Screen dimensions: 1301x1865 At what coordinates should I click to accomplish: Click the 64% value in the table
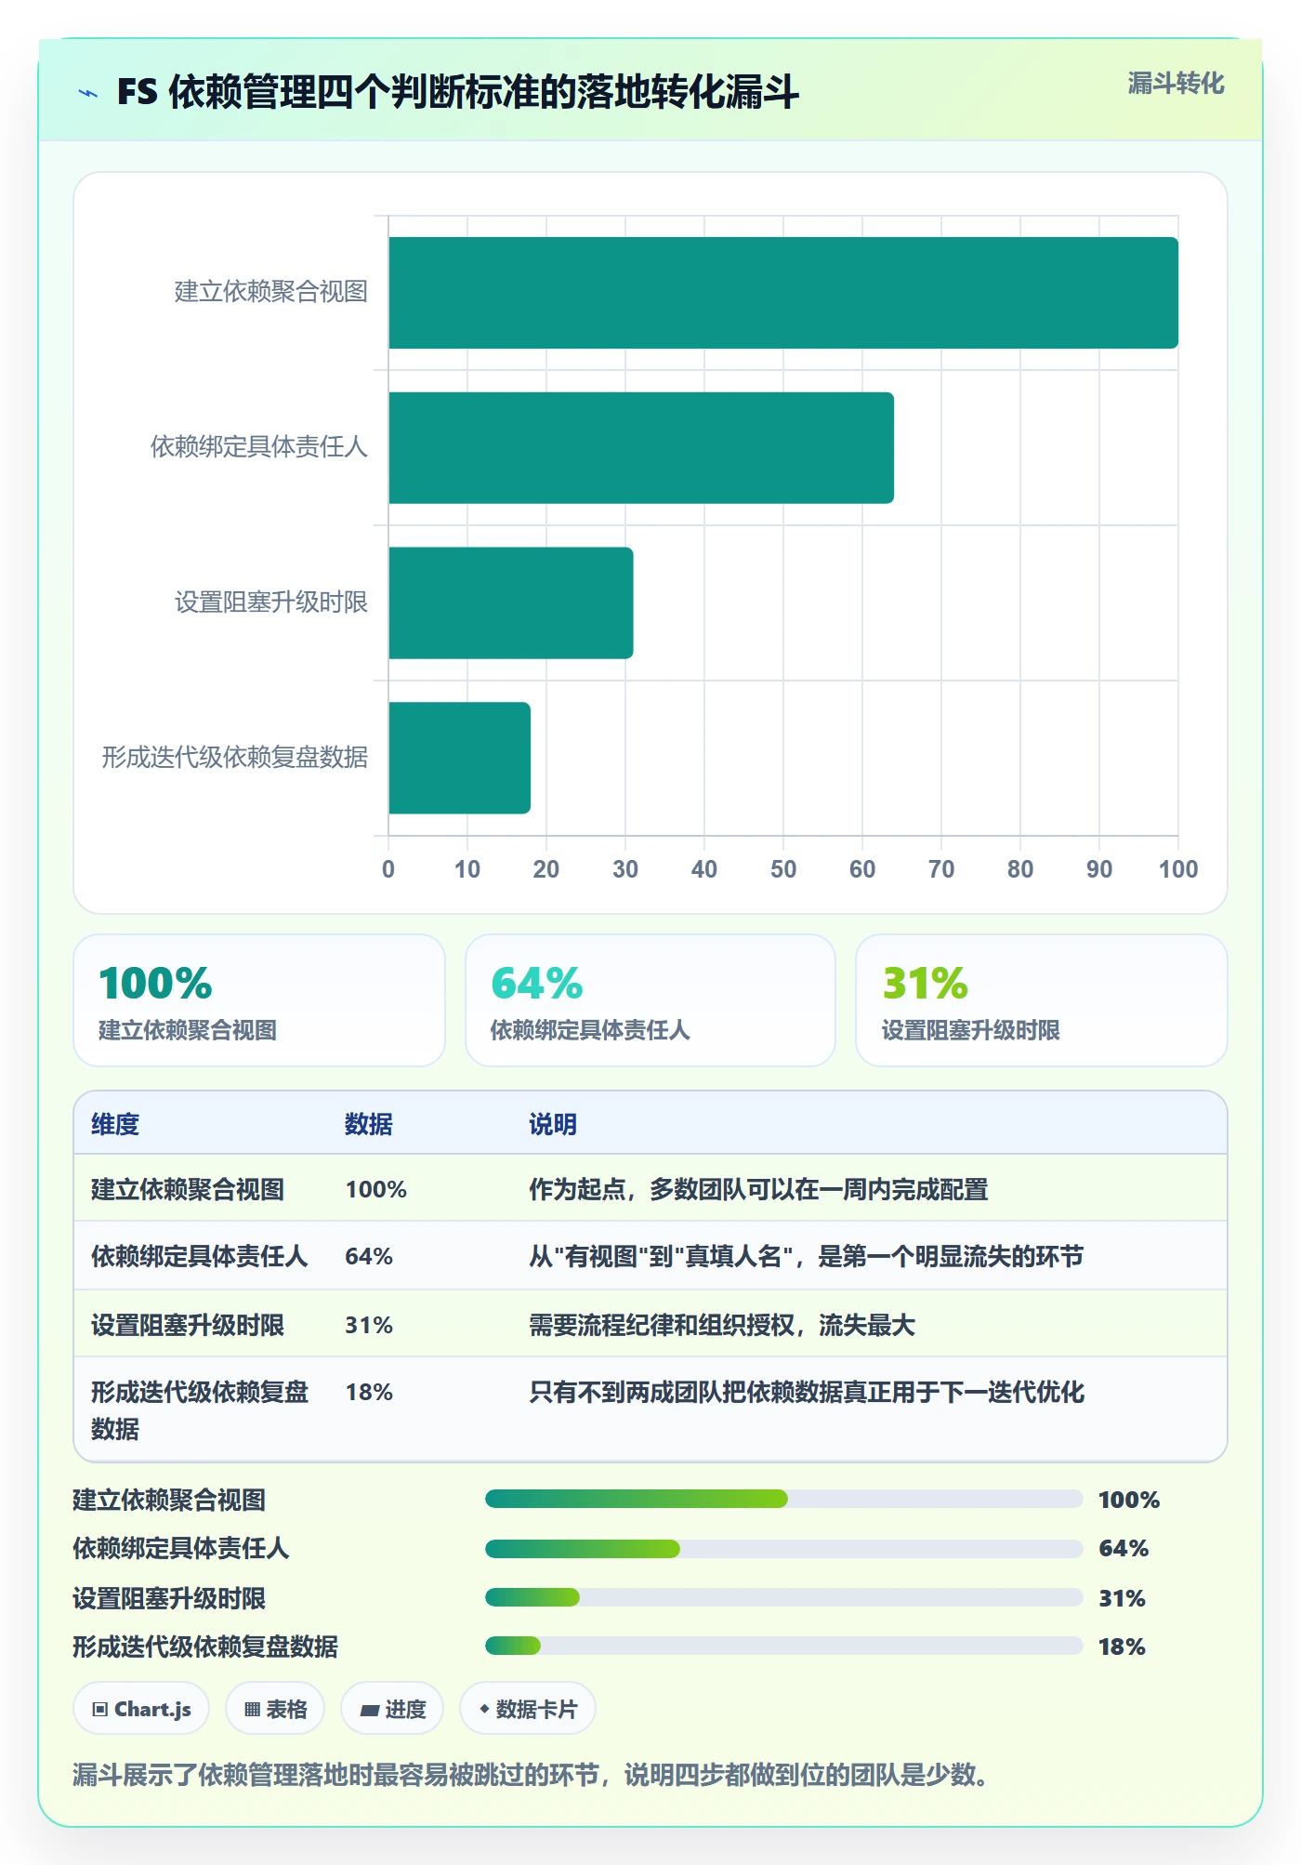tap(369, 1256)
